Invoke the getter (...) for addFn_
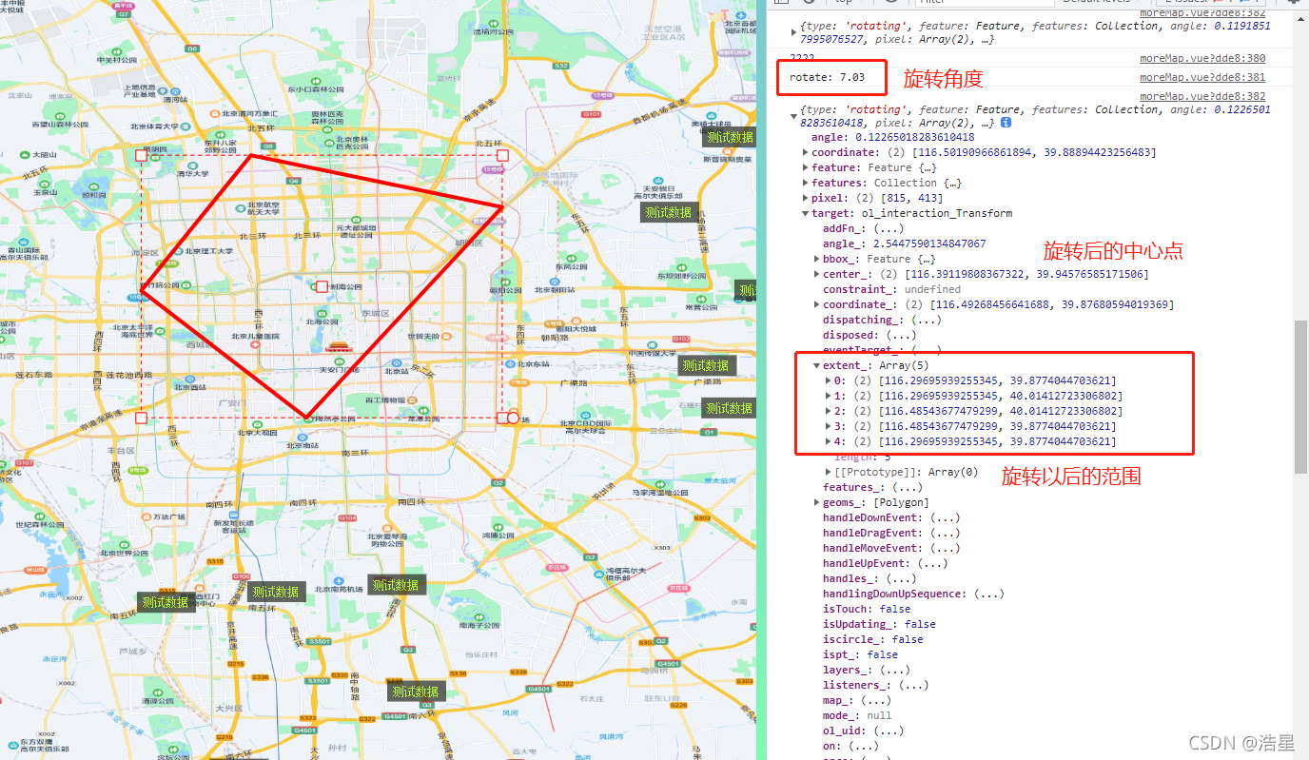This screenshot has width=1309, height=760. point(887,228)
